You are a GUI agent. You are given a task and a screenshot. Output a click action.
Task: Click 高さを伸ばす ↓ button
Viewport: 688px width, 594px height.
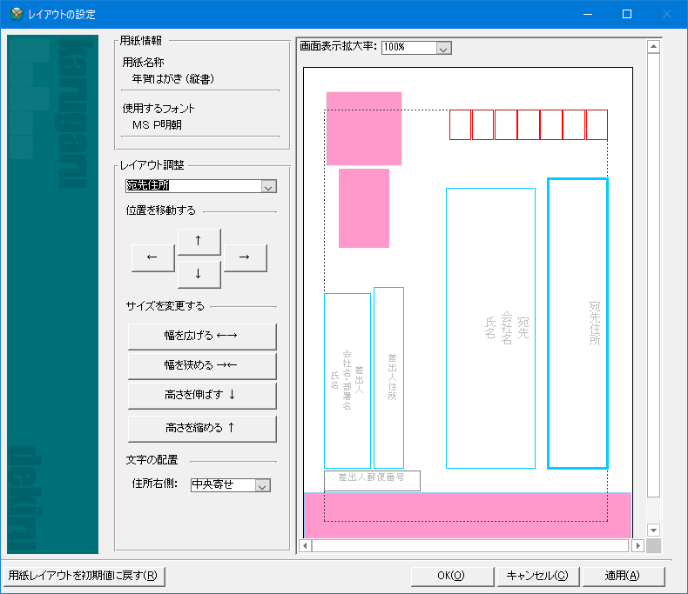[x=202, y=396]
